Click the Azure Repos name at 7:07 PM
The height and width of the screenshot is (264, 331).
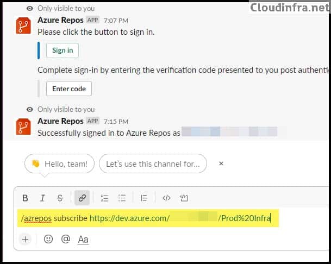(x=60, y=20)
